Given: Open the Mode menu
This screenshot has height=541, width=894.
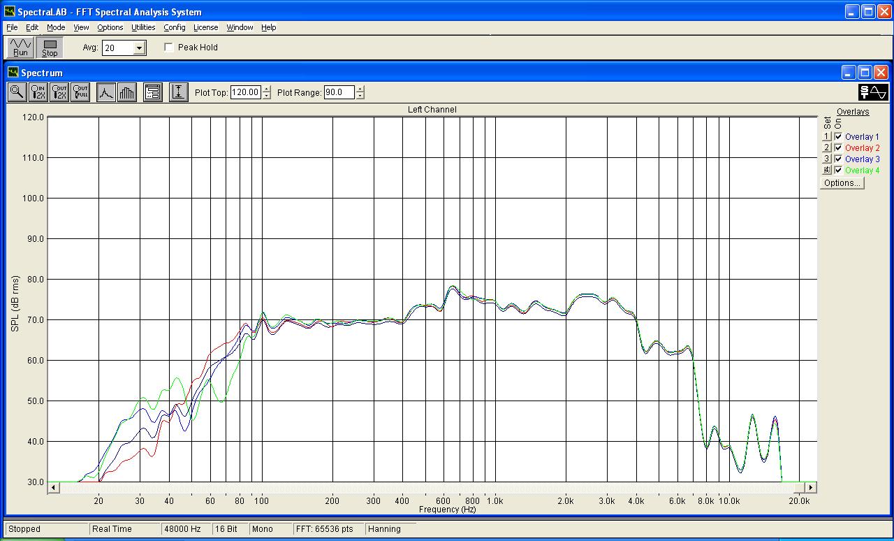Looking at the screenshot, I should pos(56,27).
